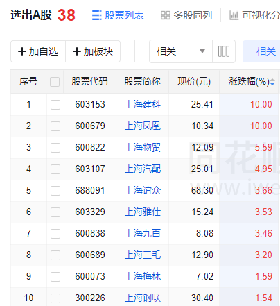Open the column layout settings icon
The width and height of the screenshot is (280, 306).
point(224,51)
